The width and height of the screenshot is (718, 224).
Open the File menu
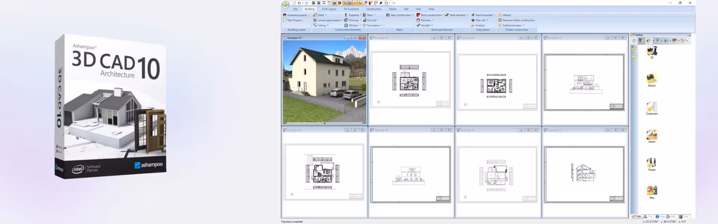point(295,9)
